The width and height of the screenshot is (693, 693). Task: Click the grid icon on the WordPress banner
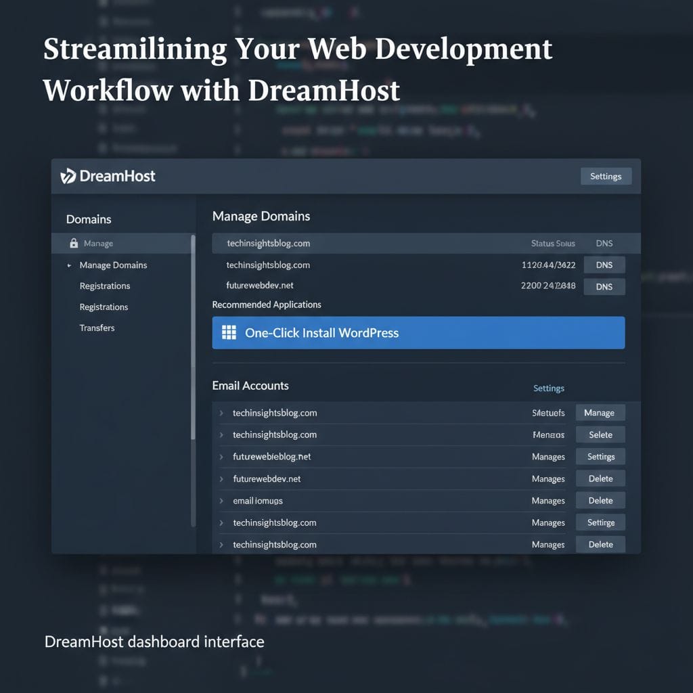pos(229,332)
